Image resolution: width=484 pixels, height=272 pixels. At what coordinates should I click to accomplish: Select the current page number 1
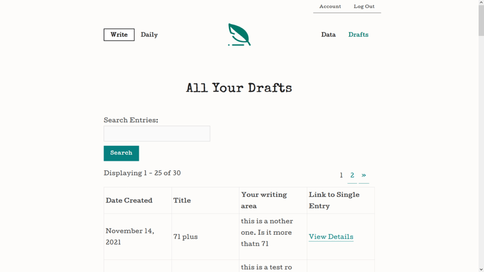point(341,175)
